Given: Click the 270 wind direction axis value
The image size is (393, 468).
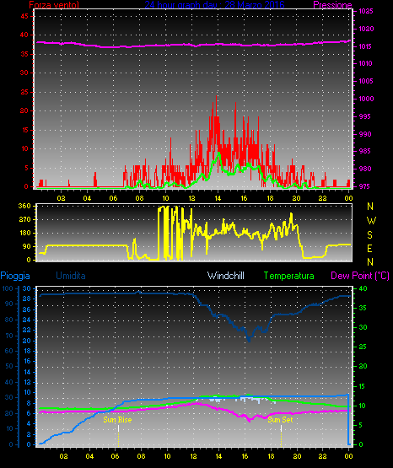Looking at the screenshot, I should 24,219.
